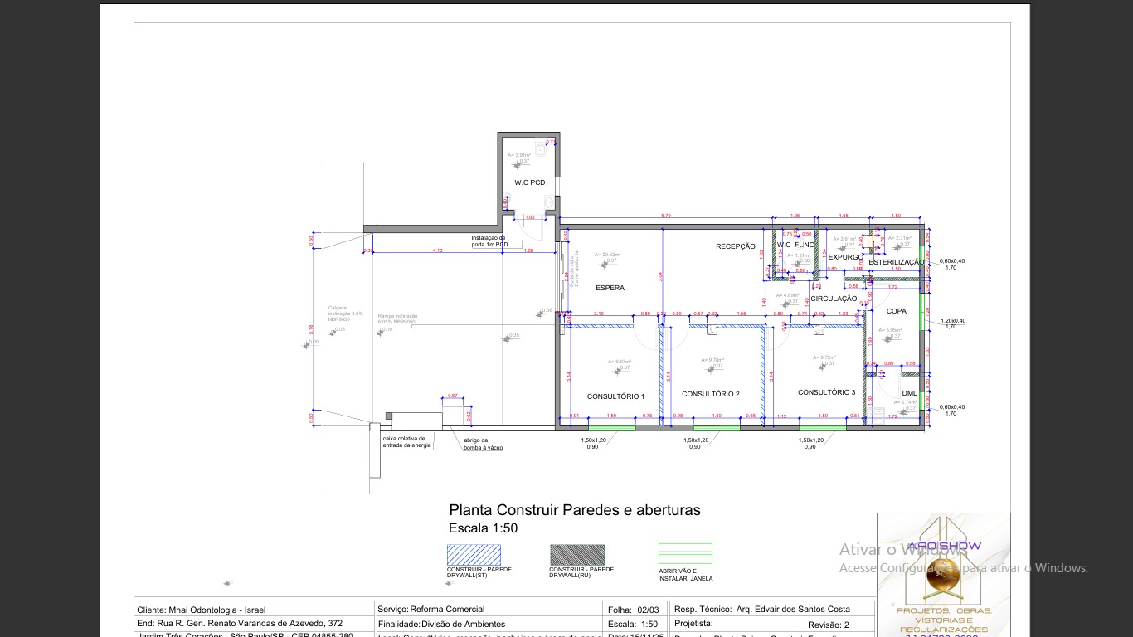This screenshot has width=1133, height=637.
Task: Click the '1,50x1,20' window label below Consultório 1
Action: tap(593, 440)
